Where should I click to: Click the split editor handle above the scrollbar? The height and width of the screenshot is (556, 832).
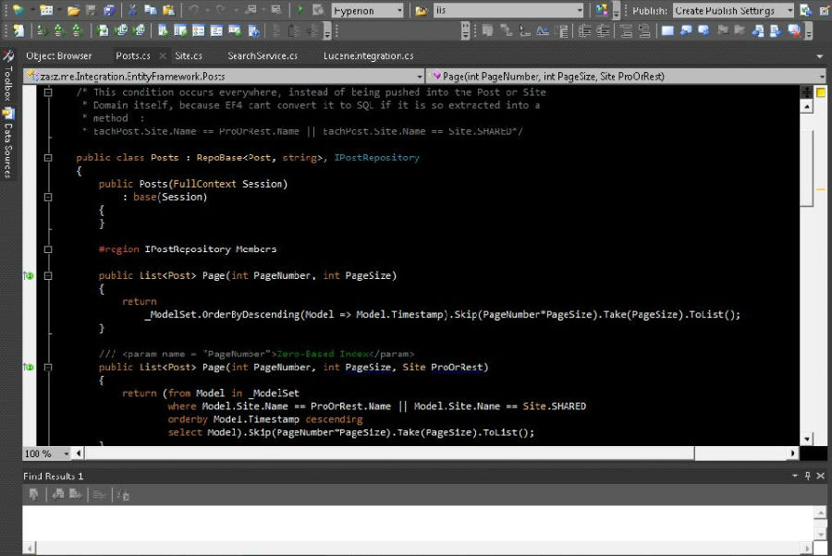coord(806,92)
